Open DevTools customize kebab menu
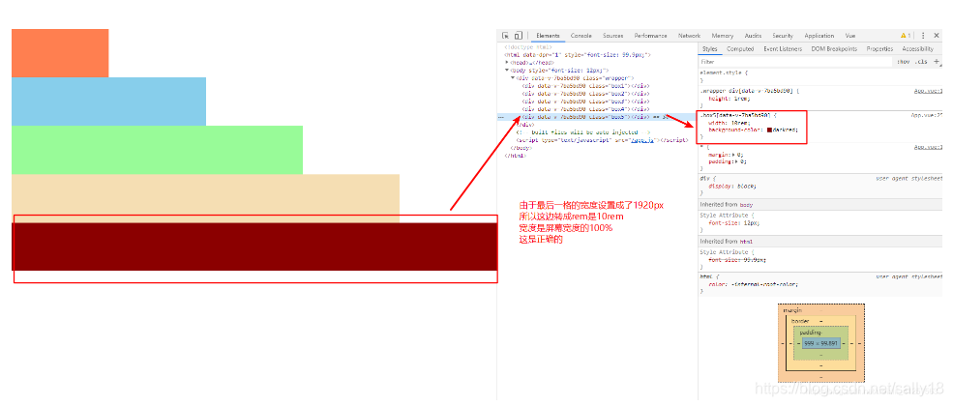The image size is (953, 406). pyautogui.click(x=923, y=36)
